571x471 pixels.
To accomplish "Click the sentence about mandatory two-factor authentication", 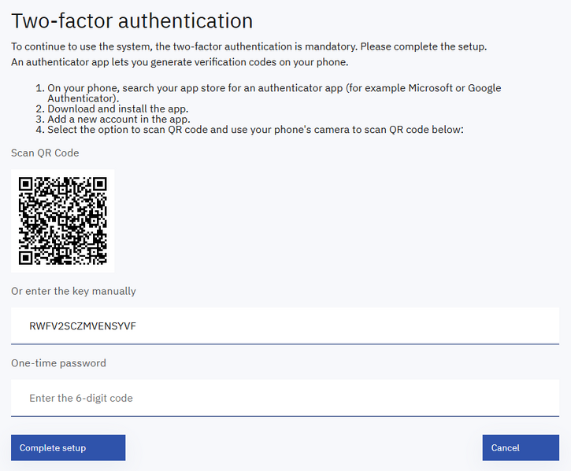I will coord(249,46).
